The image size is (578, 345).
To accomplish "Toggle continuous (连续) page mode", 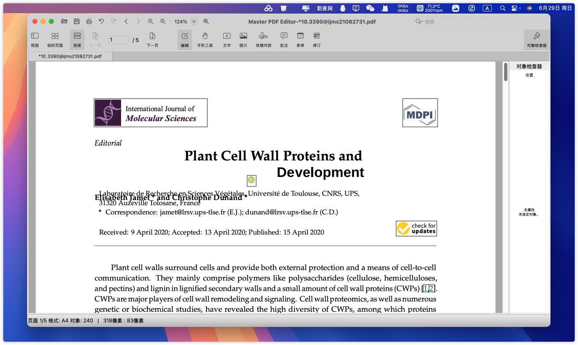I will click(77, 39).
